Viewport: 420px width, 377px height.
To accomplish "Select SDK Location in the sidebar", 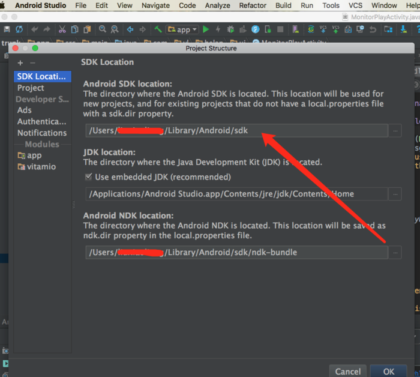I will coord(43,76).
